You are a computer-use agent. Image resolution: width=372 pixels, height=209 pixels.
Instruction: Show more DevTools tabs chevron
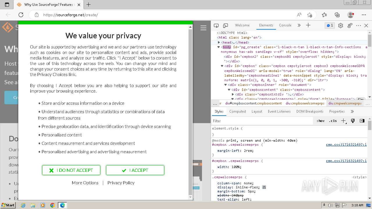click(x=299, y=25)
